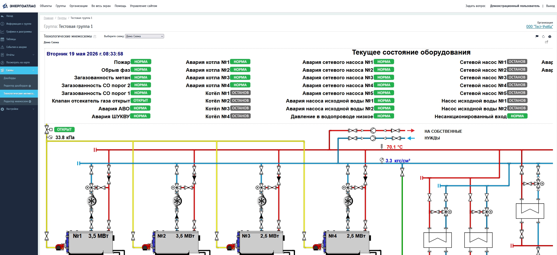Click the circulation pump above boiler №4

pyautogui.click(x=348, y=201)
